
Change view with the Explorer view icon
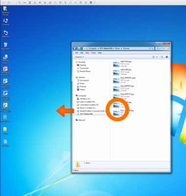(154, 57)
